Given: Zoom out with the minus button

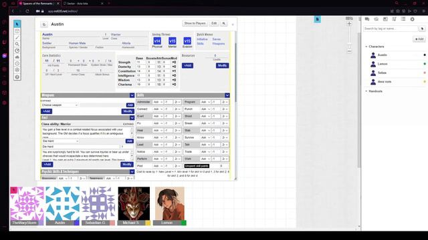Looking at the screenshot, I should coord(349,51).
